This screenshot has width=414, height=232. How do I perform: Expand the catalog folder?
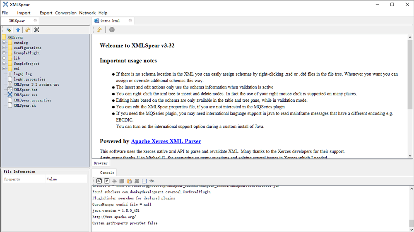click(x=4, y=43)
